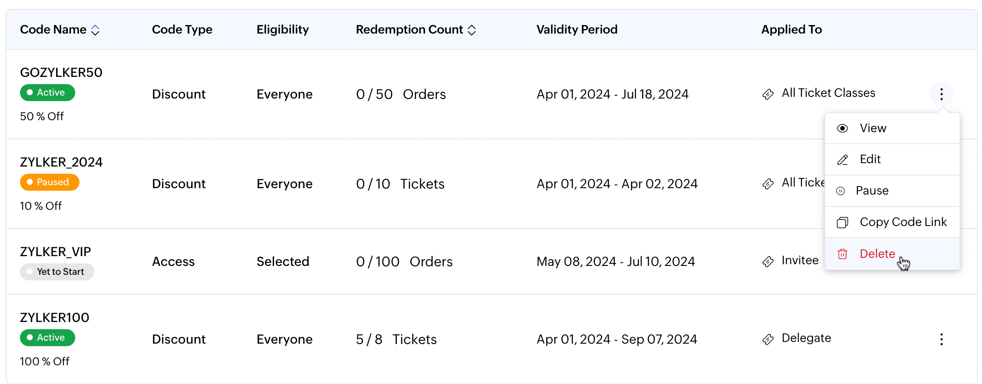
Task: Open the ZYLKER100 code name
Action: 54,317
